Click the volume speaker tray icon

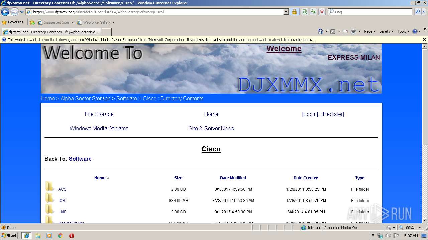pyautogui.click(x=388, y=236)
